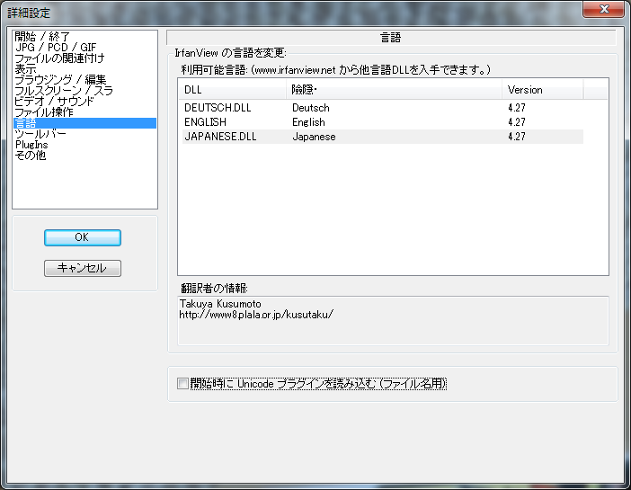The image size is (631, 490).
Task: Select highlighted 言語 category
Action: pyautogui.click(x=84, y=123)
